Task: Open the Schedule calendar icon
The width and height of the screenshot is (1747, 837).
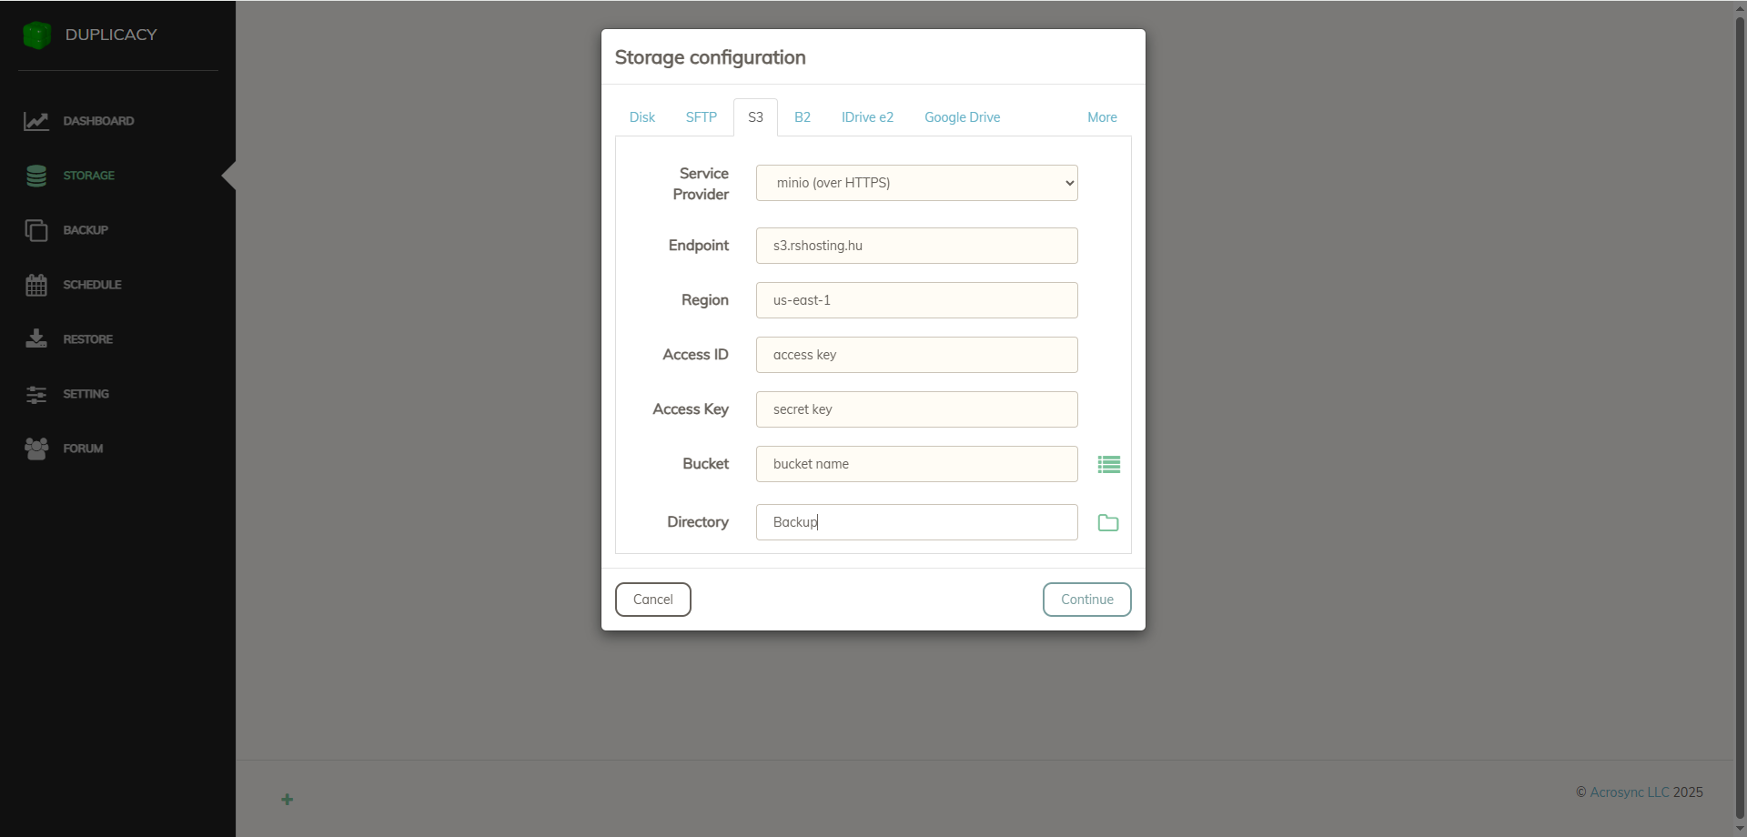Action: [x=36, y=285]
